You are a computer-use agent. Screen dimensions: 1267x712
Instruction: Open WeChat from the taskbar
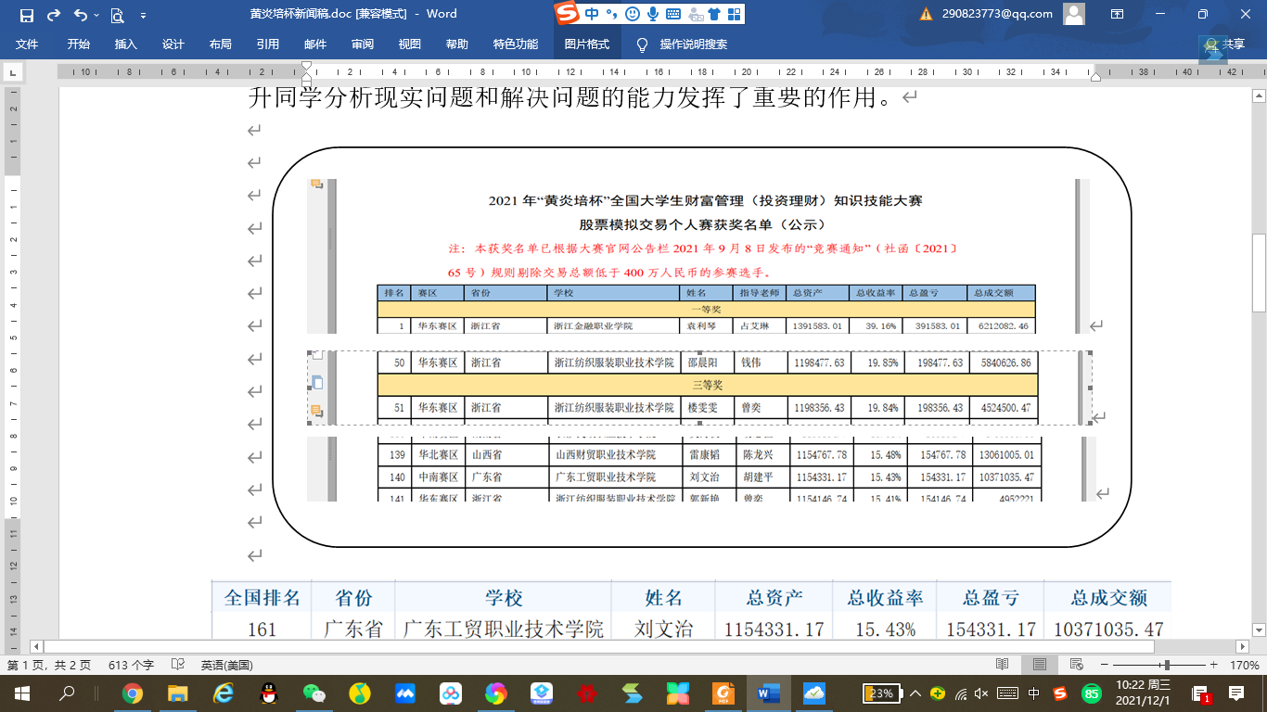coord(314,693)
